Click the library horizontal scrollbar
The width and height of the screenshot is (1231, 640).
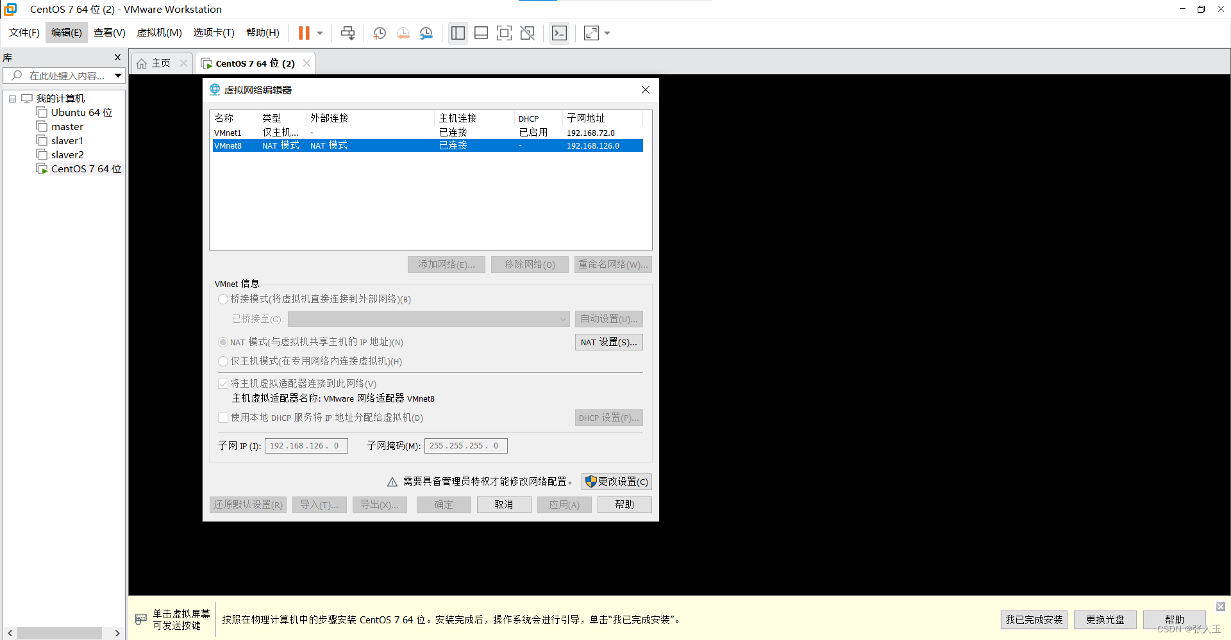point(63,633)
